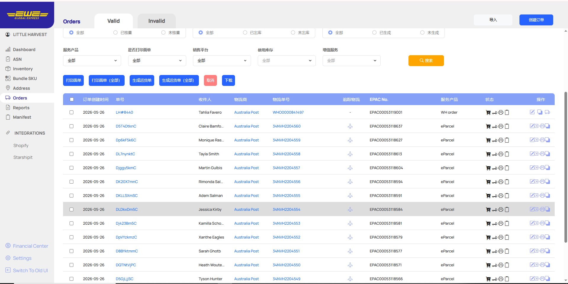This screenshot has height=284, width=568.
Task: Open tracking plane icon for Claire Bamfo order
Action: point(350,126)
